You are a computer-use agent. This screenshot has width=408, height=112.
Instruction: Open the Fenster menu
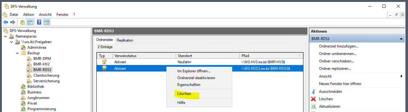(62, 15)
